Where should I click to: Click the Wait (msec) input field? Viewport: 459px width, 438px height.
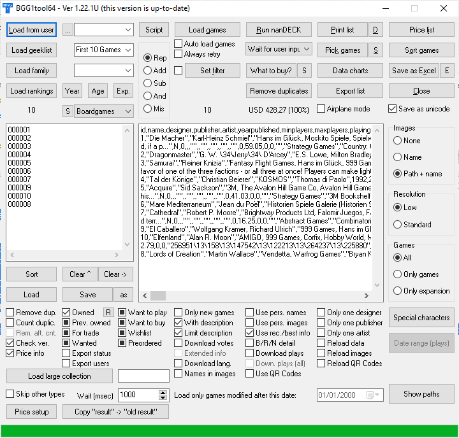pyautogui.click(x=137, y=395)
